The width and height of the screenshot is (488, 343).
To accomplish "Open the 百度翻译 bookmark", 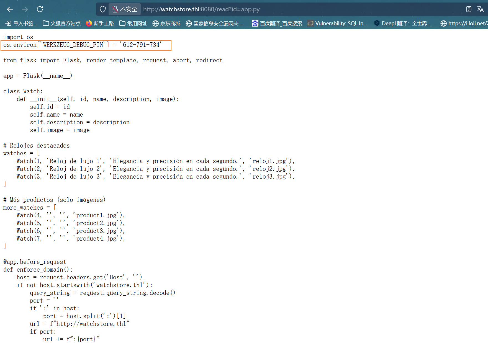I will click(277, 24).
